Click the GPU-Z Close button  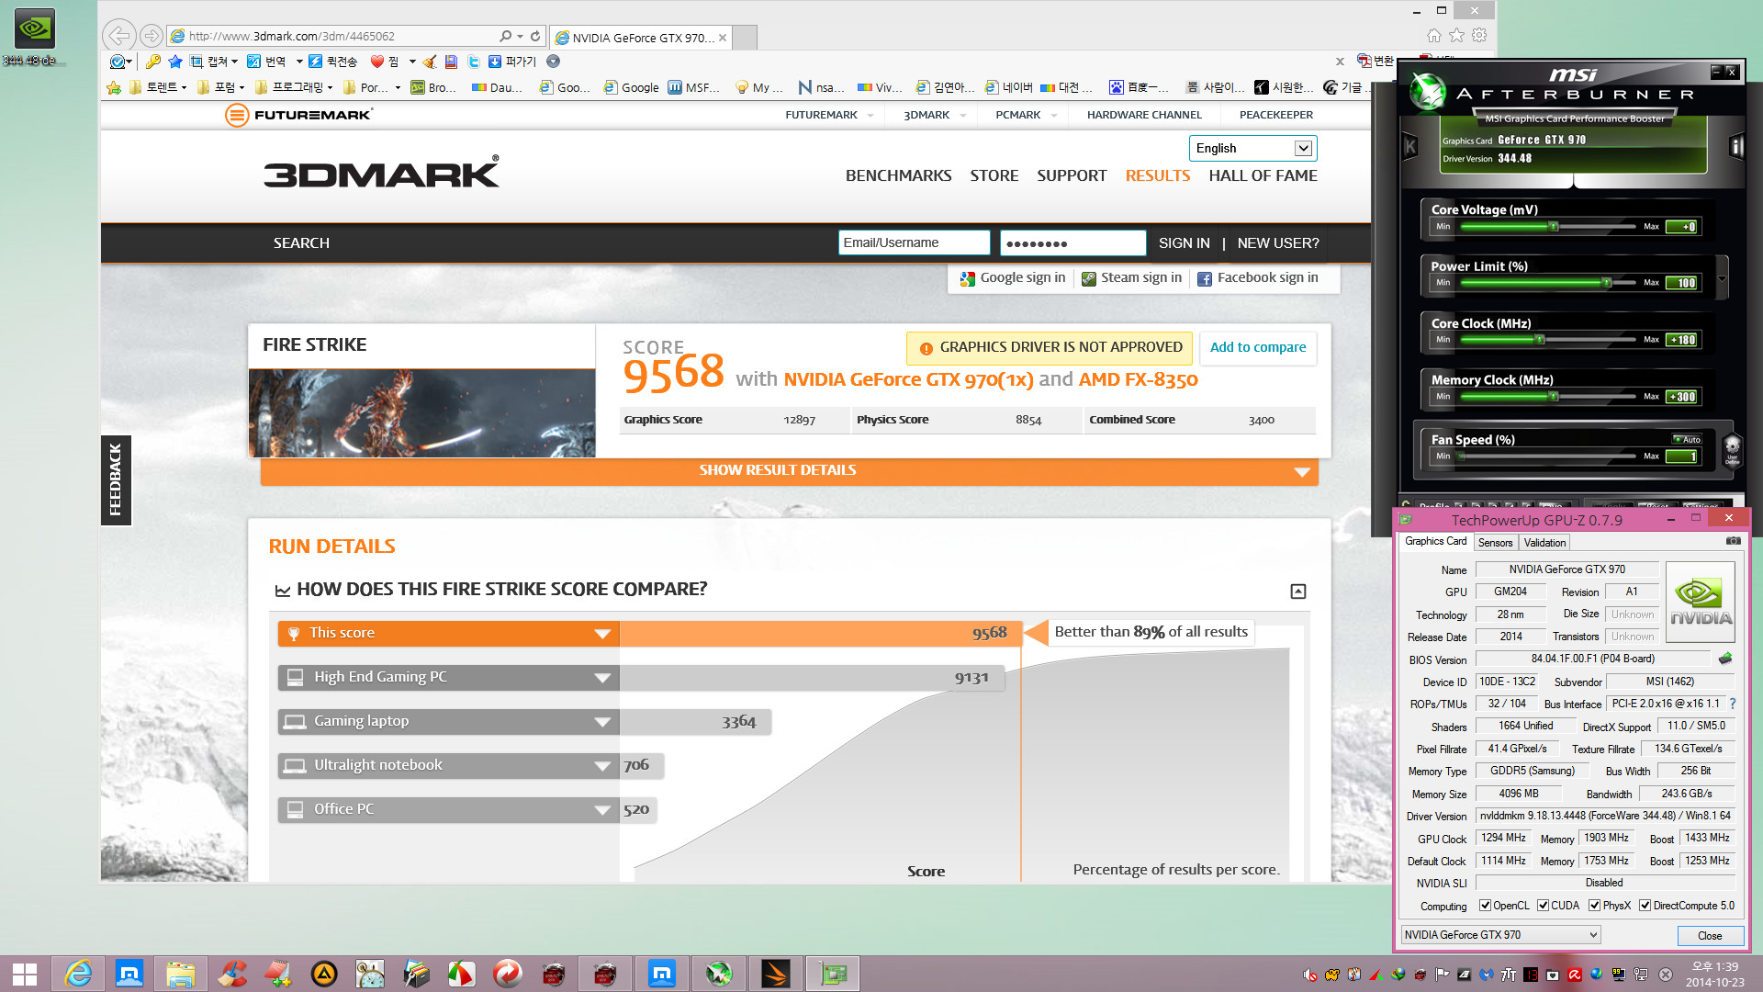(x=1710, y=936)
